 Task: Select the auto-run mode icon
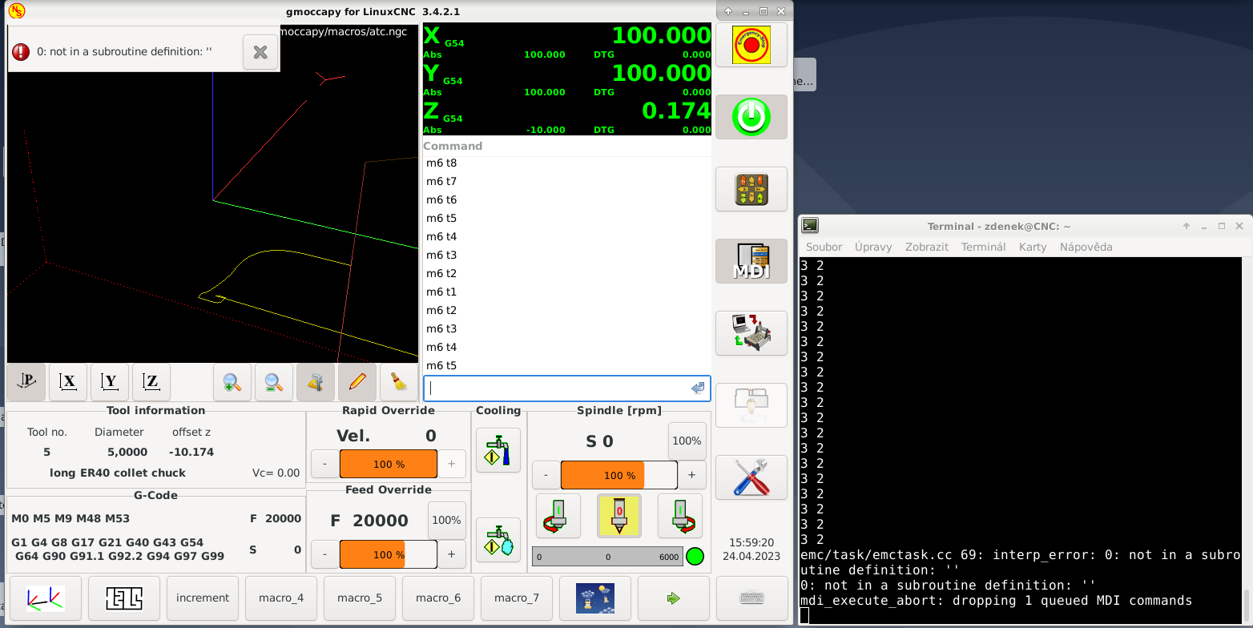point(751,332)
